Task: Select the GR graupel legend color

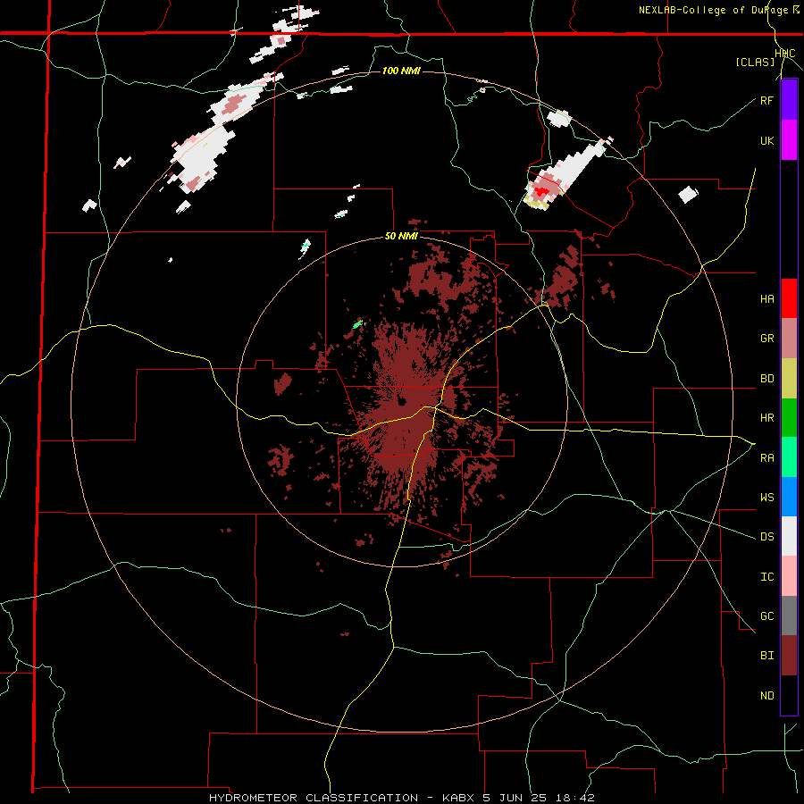Action: [789, 338]
